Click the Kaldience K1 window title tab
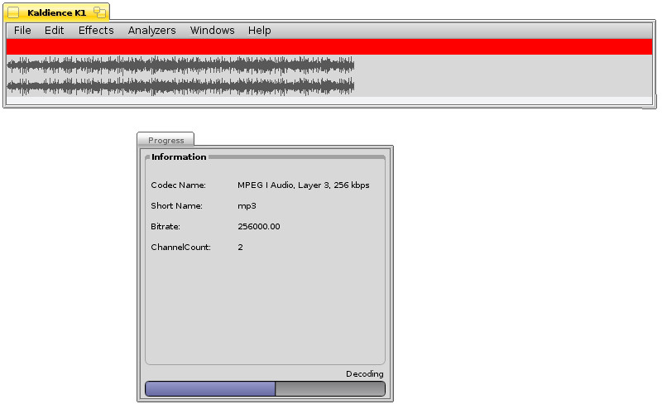 pyautogui.click(x=56, y=12)
